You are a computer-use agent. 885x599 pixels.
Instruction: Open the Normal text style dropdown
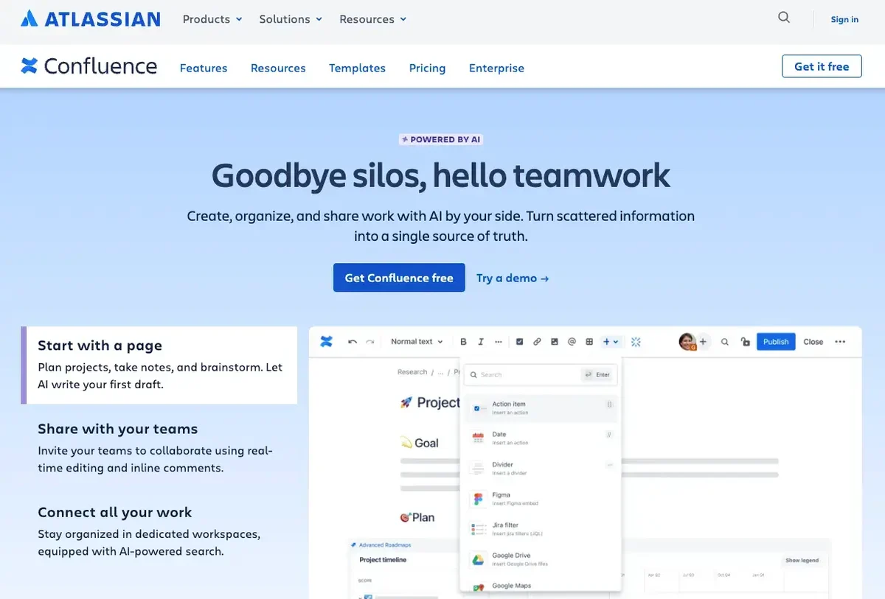[417, 342]
